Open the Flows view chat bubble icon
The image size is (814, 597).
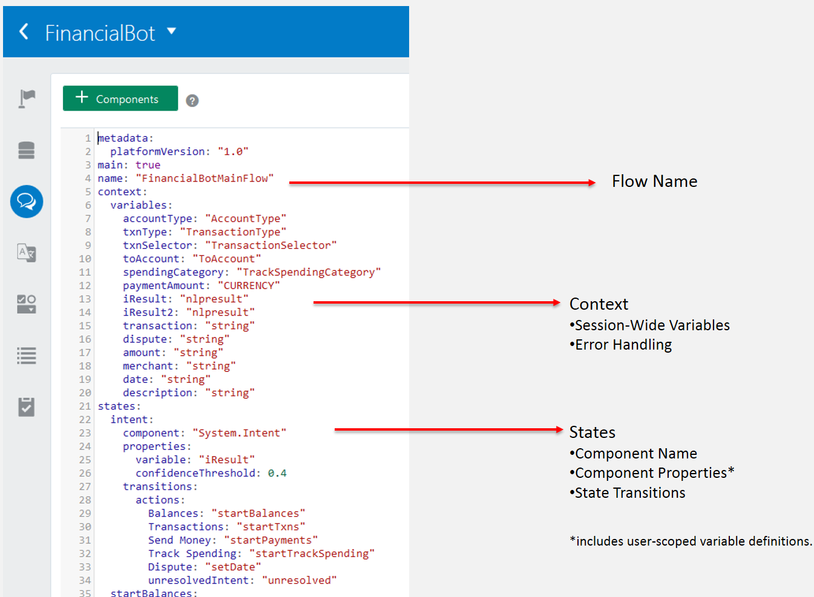[x=26, y=201]
